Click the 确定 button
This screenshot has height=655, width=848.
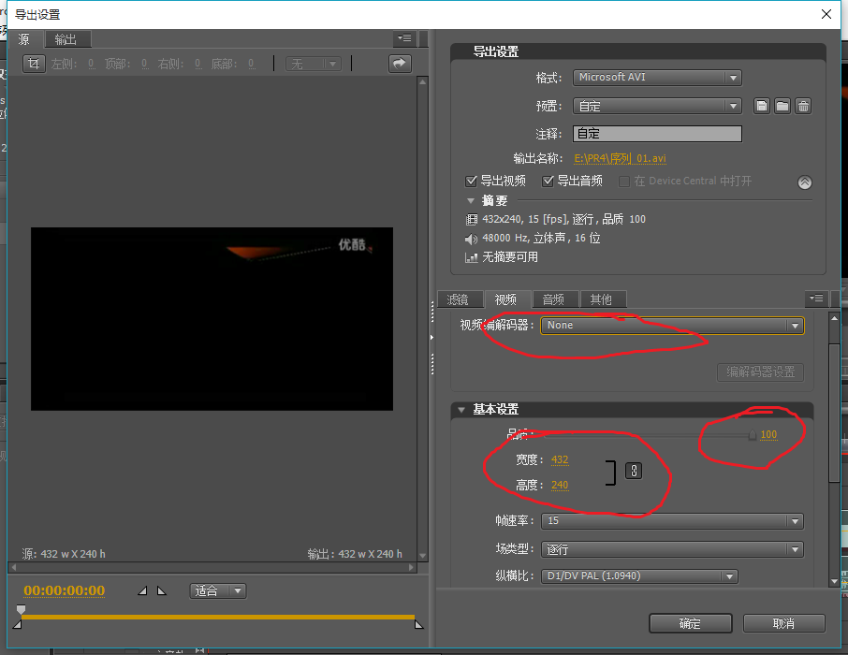[x=690, y=623]
